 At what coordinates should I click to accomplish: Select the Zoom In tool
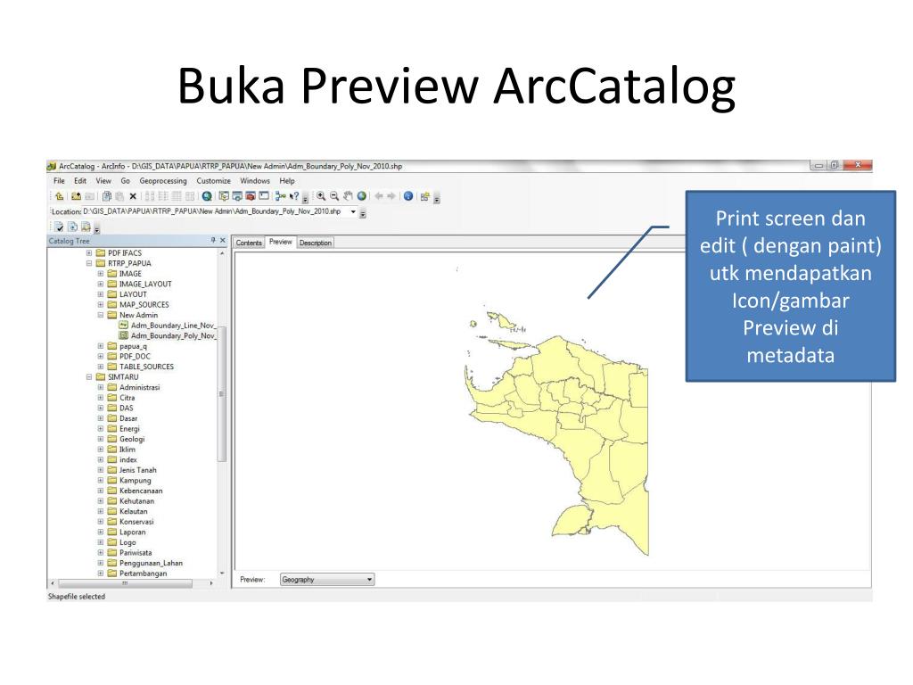click(321, 196)
